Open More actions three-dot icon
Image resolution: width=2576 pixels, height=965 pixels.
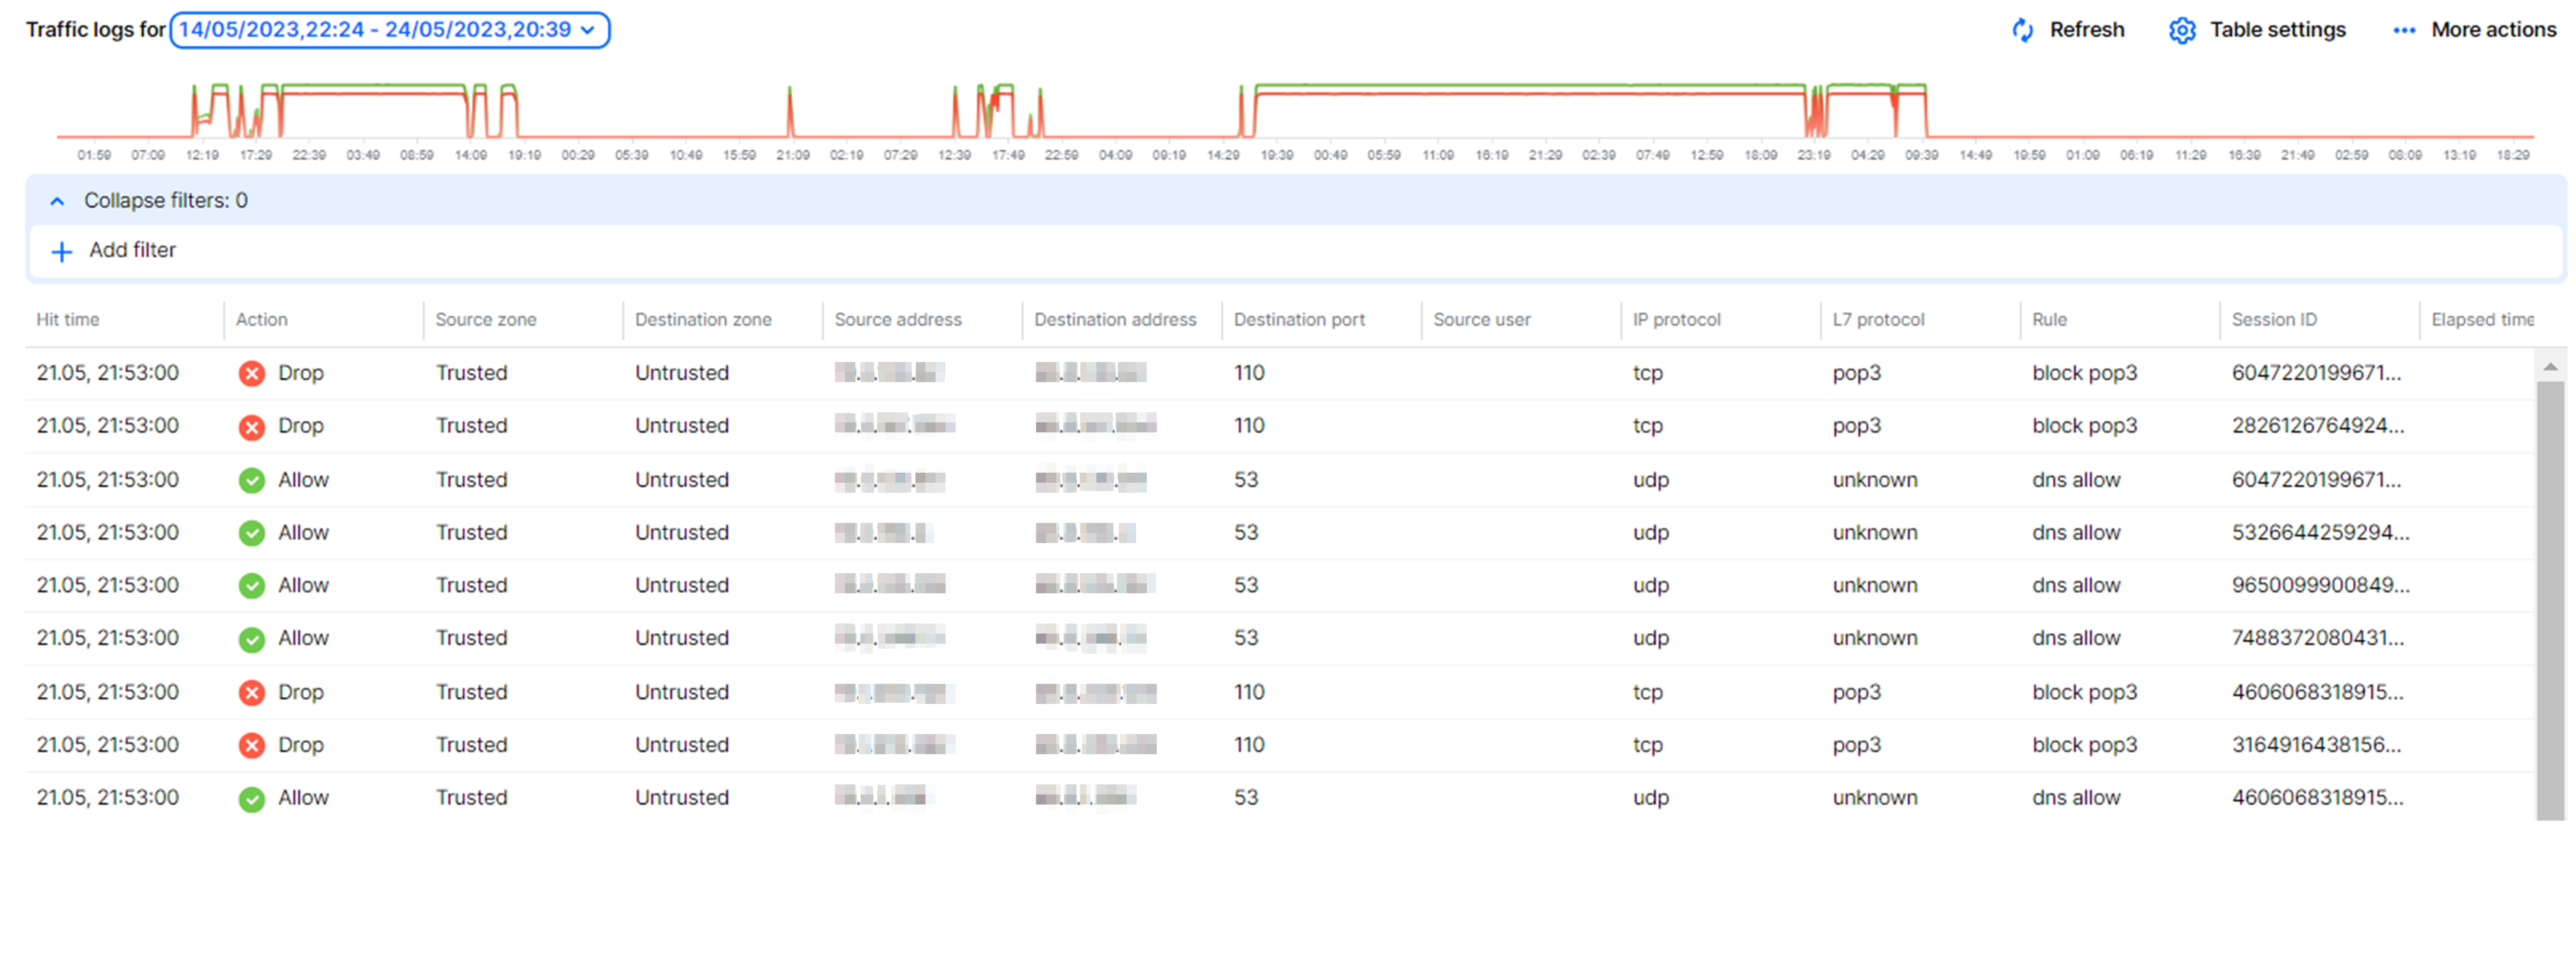(x=2404, y=31)
